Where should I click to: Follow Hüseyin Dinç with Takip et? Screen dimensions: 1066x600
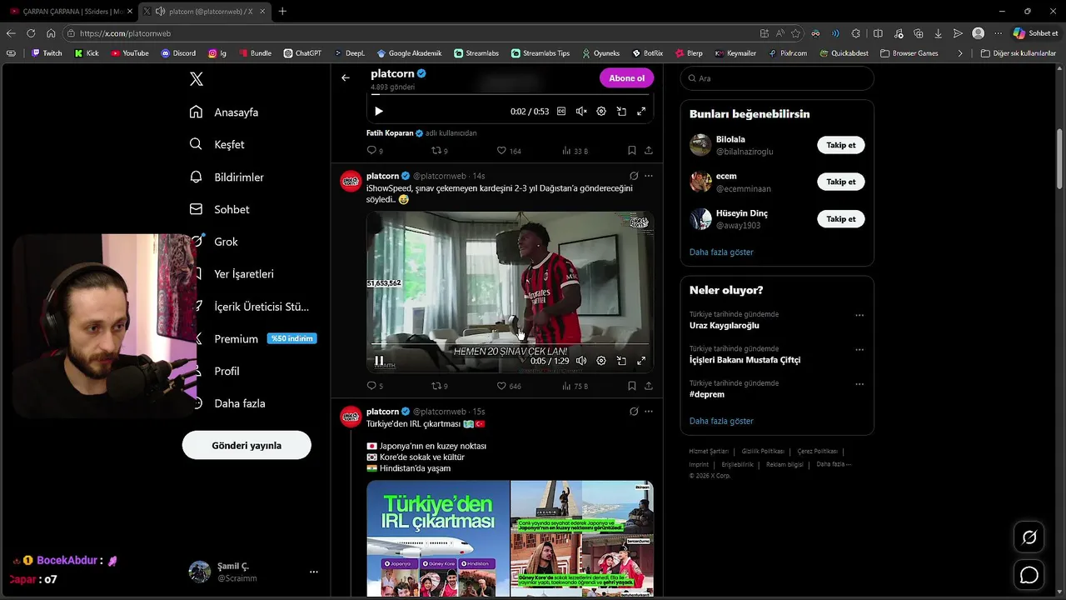840,218
